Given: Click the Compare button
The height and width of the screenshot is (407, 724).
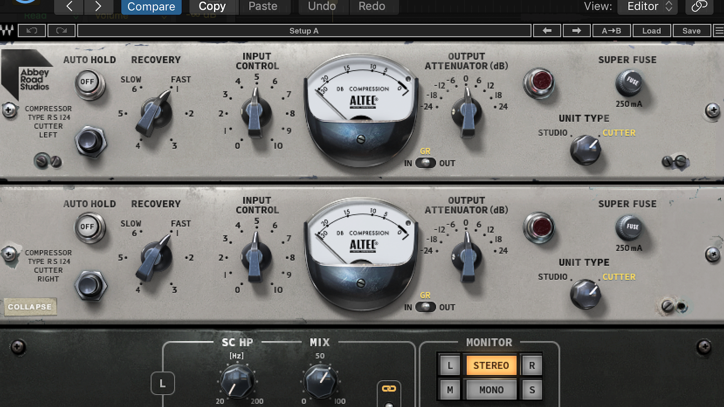Looking at the screenshot, I should pyautogui.click(x=151, y=6).
